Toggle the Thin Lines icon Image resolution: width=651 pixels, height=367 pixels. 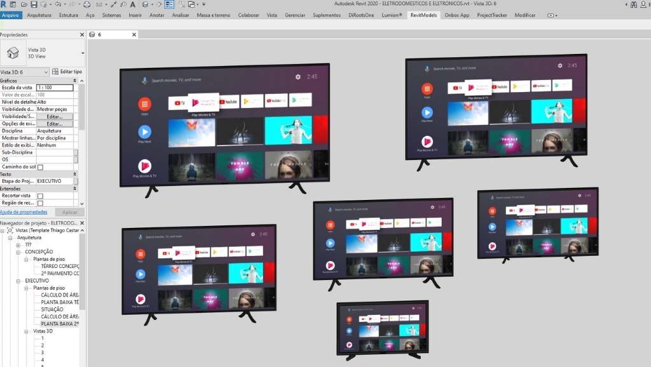coord(169,4)
